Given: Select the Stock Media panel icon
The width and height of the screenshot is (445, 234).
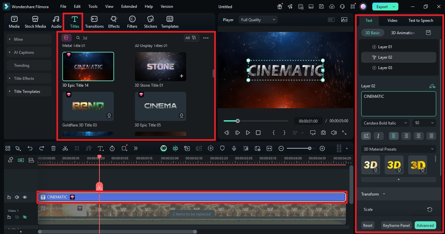Looking at the screenshot, I should 35,22.
